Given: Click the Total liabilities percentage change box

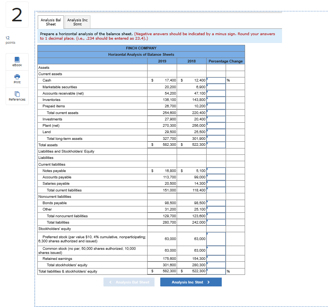Looking at the screenshot, I should (216, 222).
